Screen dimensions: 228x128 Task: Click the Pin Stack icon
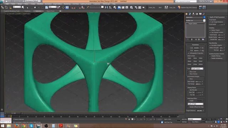tap(188, 39)
